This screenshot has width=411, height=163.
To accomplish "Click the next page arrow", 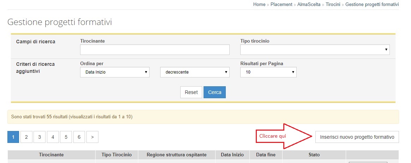I will [x=92, y=137].
